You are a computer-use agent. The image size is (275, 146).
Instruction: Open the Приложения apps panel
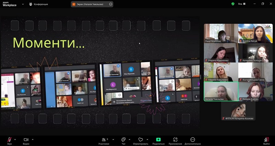[x=175, y=141]
